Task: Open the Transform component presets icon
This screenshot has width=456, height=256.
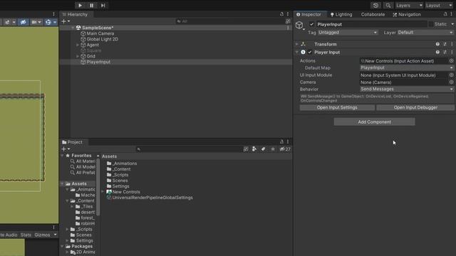Action: (x=445, y=44)
